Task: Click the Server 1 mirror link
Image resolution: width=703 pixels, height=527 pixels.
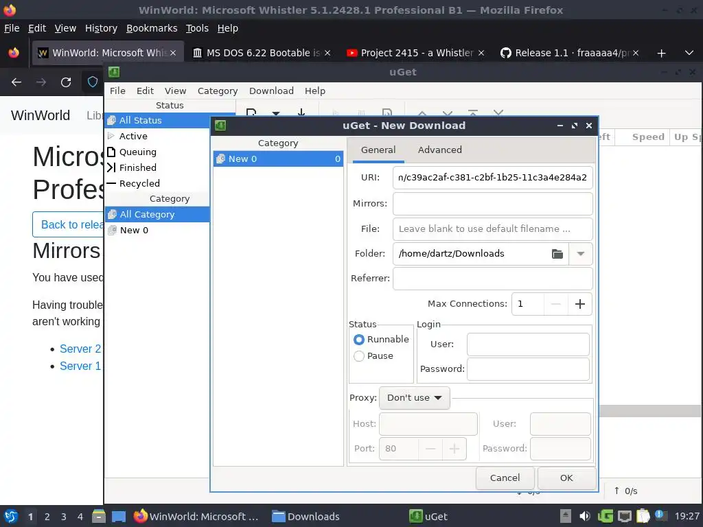Action: click(80, 366)
